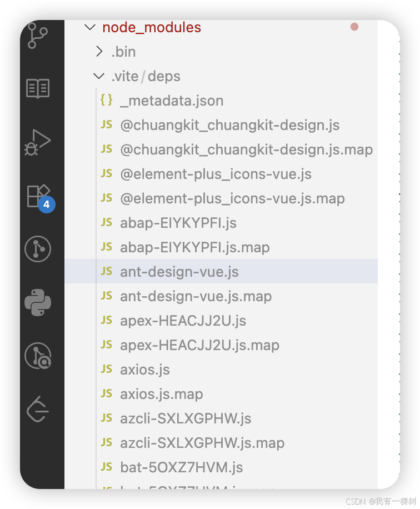Open axios.js from the file tree

pos(145,369)
